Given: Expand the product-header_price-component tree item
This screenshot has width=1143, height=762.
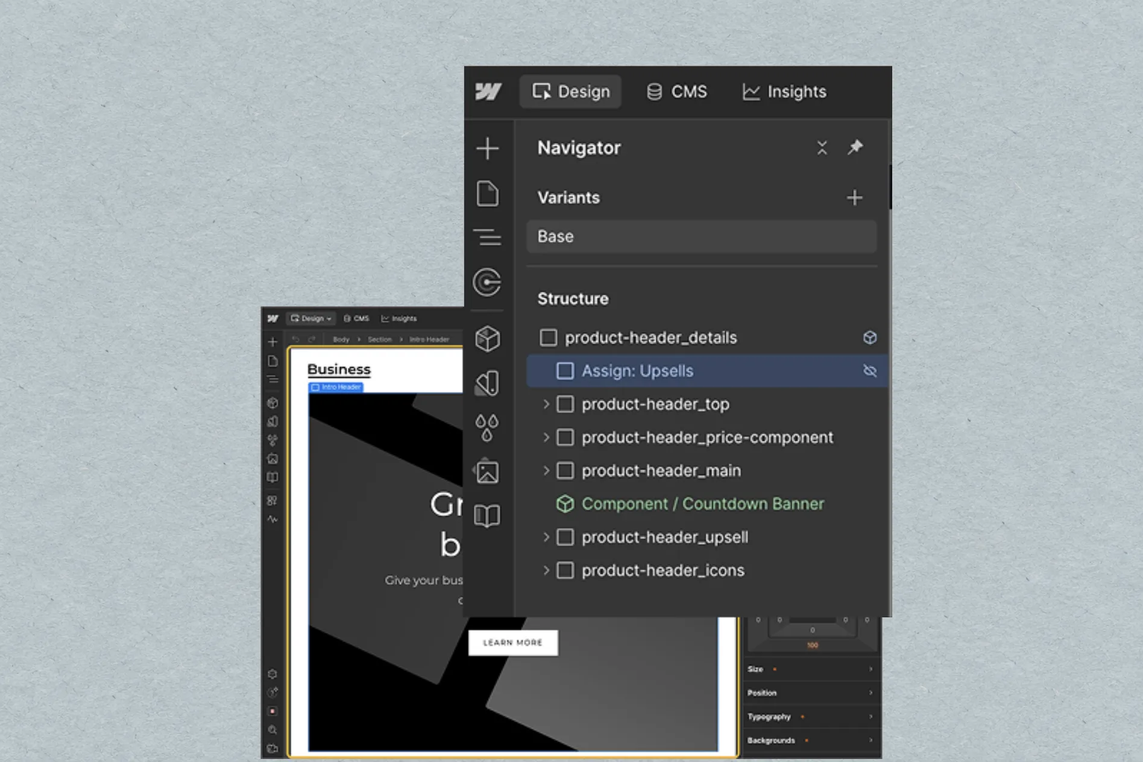Looking at the screenshot, I should [x=546, y=437].
